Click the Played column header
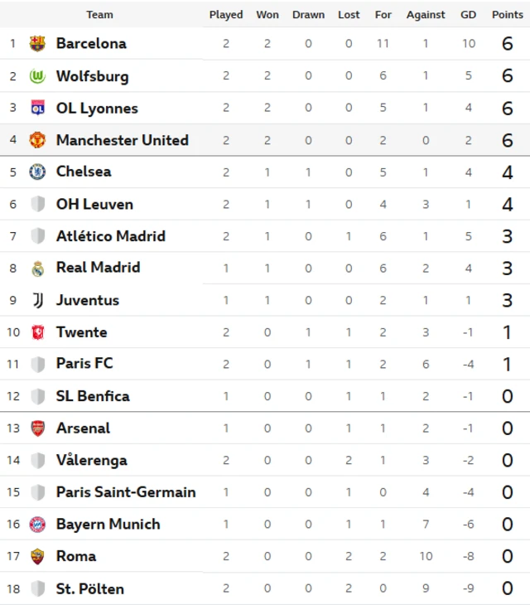Image resolution: width=530 pixels, height=605 pixels. [226, 15]
